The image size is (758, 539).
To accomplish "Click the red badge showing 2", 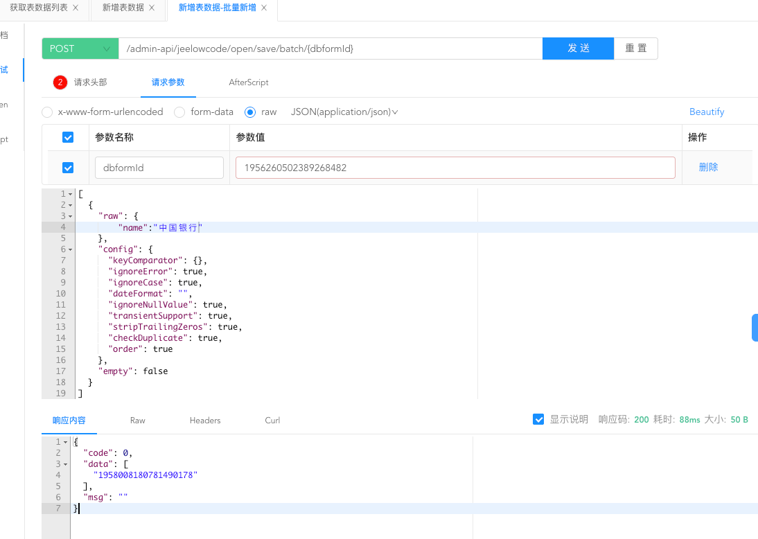I will click(60, 82).
